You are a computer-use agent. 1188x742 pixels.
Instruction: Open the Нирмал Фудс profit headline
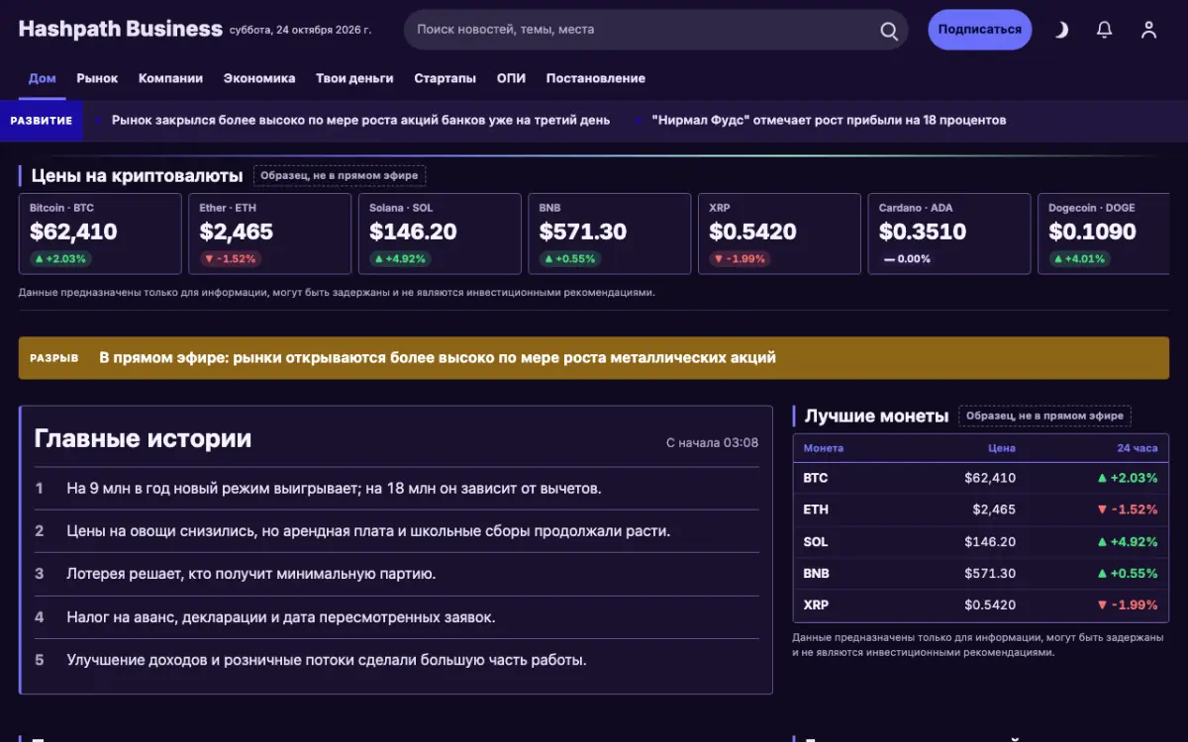tap(829, 120)
